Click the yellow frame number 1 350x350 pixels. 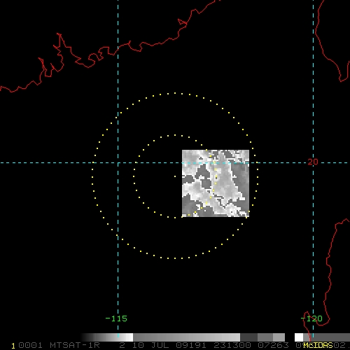(x=13, y=346)
